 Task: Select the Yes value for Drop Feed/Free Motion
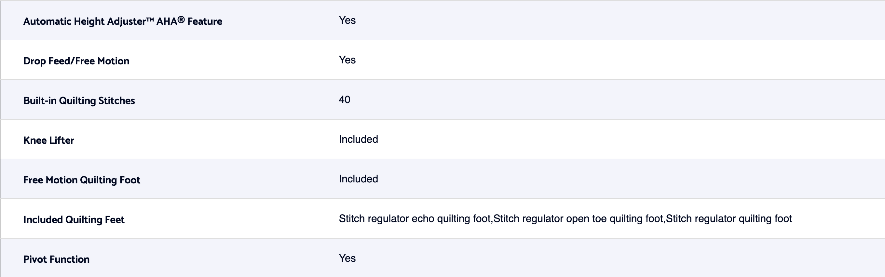tap(347, 60)
